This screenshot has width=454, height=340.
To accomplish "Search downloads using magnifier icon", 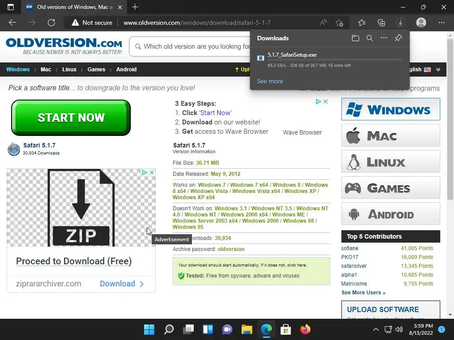I will [369, 38].
